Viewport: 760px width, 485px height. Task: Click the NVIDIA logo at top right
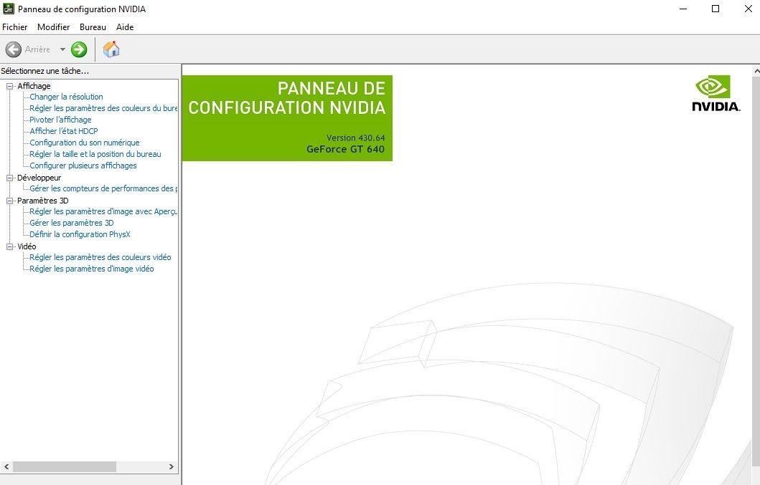coord(716,94)
